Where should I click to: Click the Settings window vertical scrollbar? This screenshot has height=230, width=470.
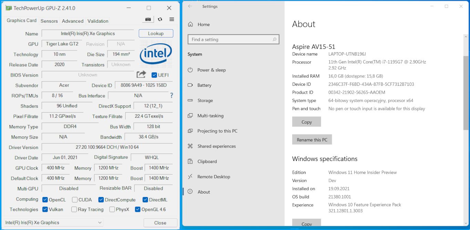coord(466,93)
